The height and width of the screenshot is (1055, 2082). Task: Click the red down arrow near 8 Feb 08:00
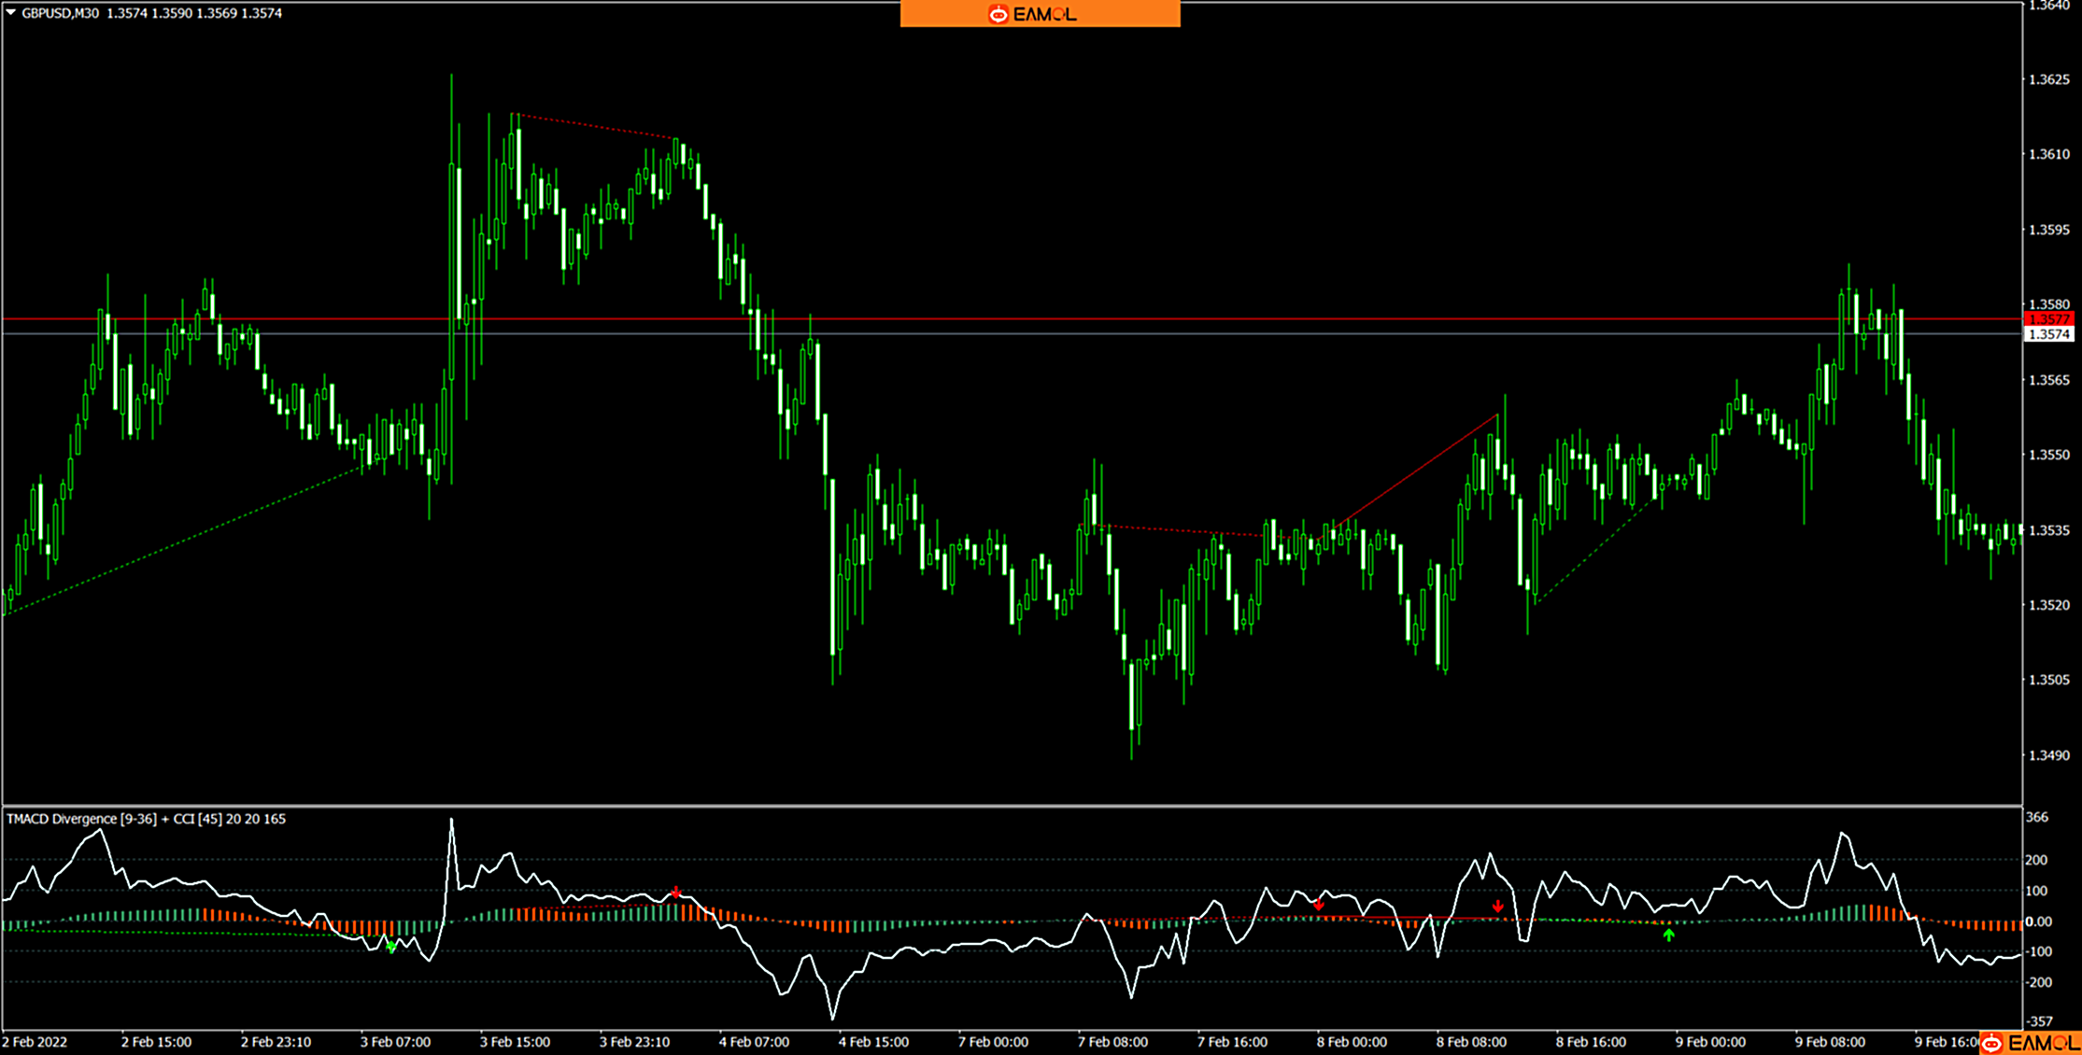(1497, 907)
